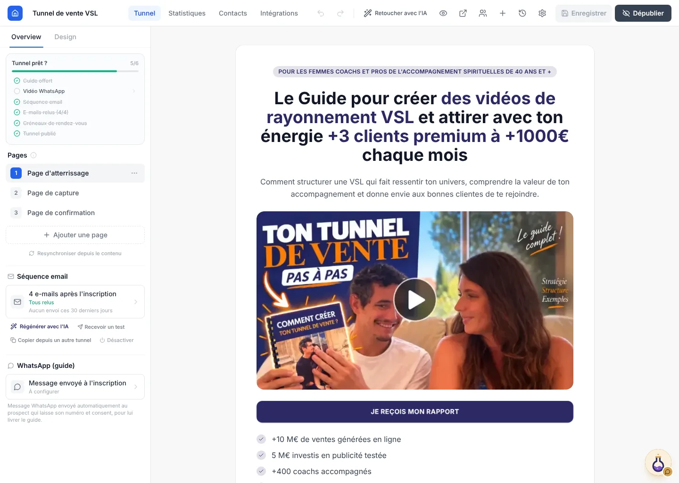Expand the email sequence card chevron
Screen dimensions: 679x483
click(136, 302)
